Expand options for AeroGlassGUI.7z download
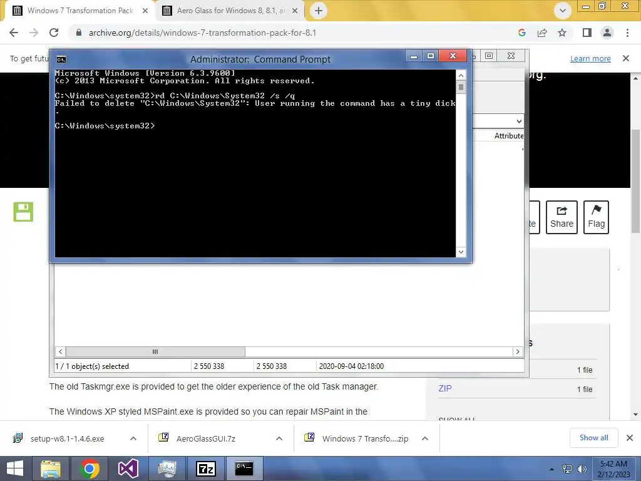641x481 pixels. [279, 438]
